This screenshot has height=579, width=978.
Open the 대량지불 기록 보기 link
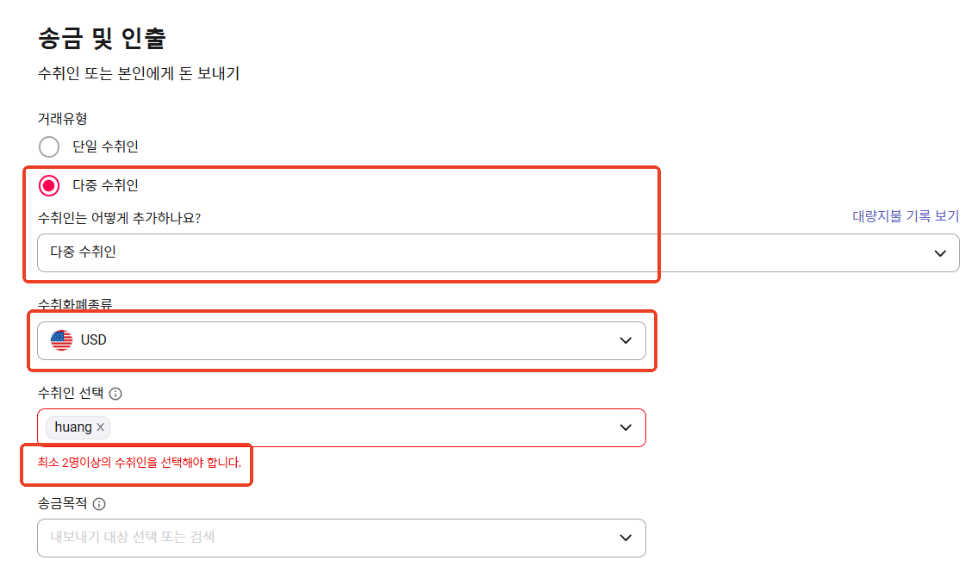906,216
